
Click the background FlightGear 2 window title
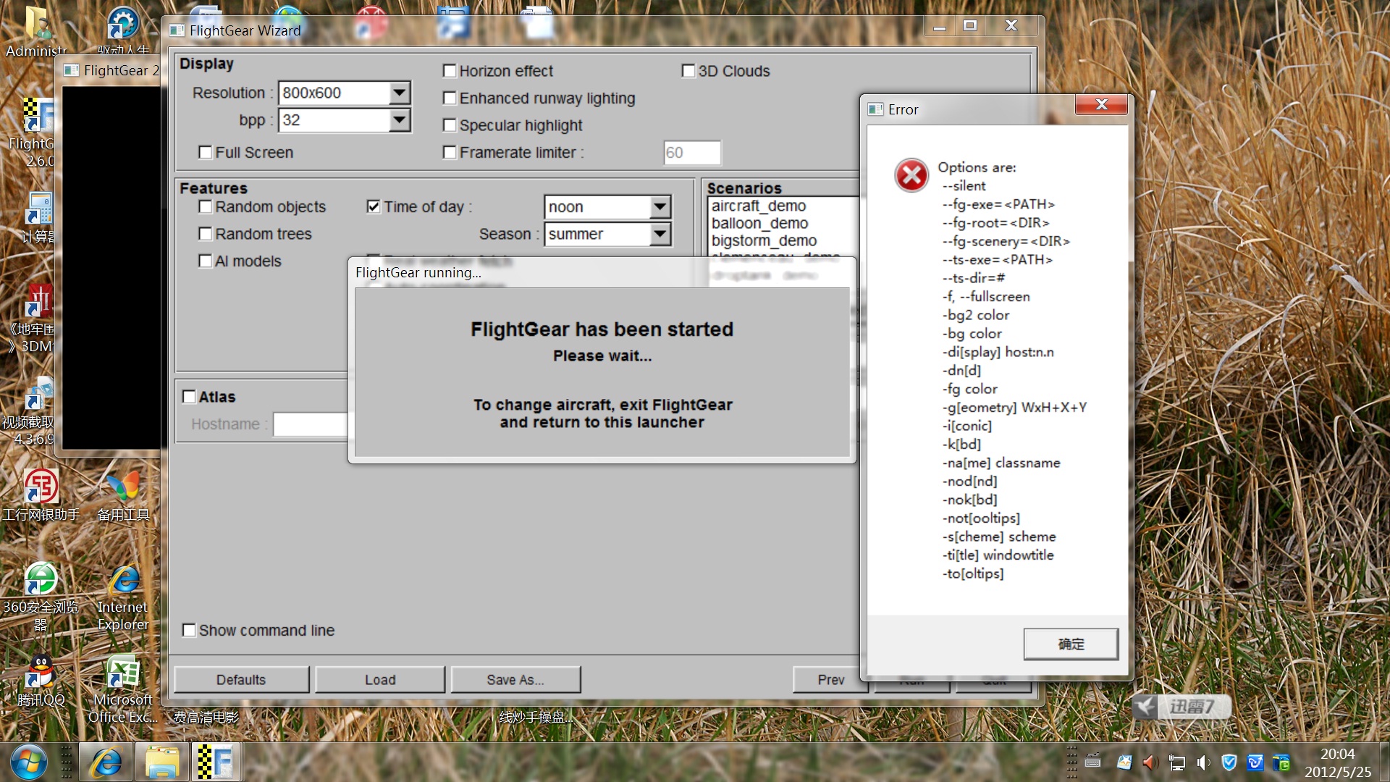[x=121, y=70]
